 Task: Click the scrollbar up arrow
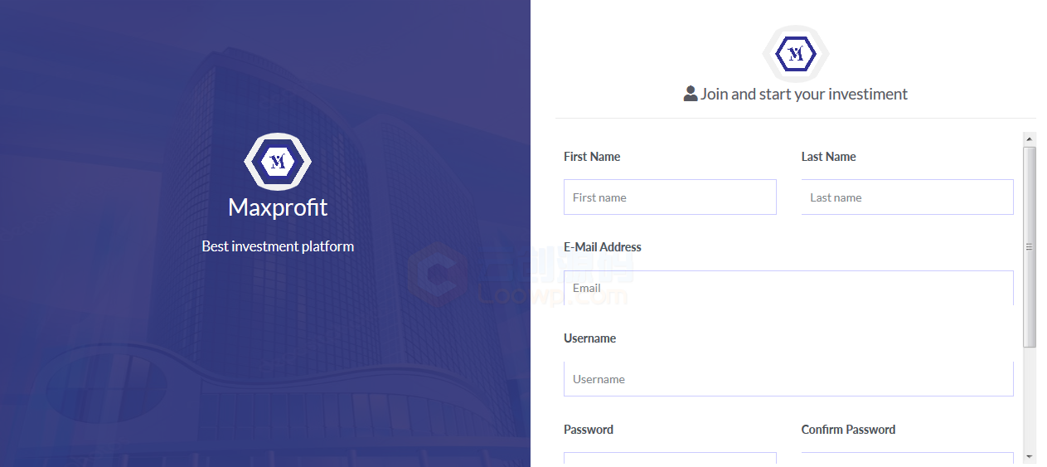coord(1030,139)
